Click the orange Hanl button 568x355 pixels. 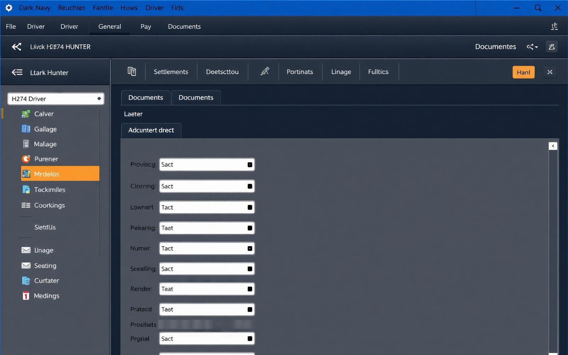pos(523,72)
